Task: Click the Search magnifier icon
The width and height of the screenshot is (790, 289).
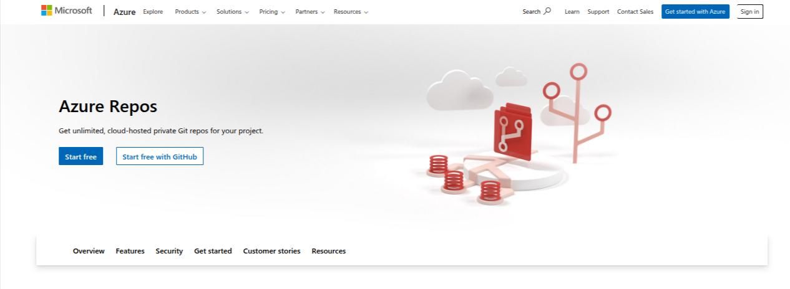Action: click(x=548, y=11)
